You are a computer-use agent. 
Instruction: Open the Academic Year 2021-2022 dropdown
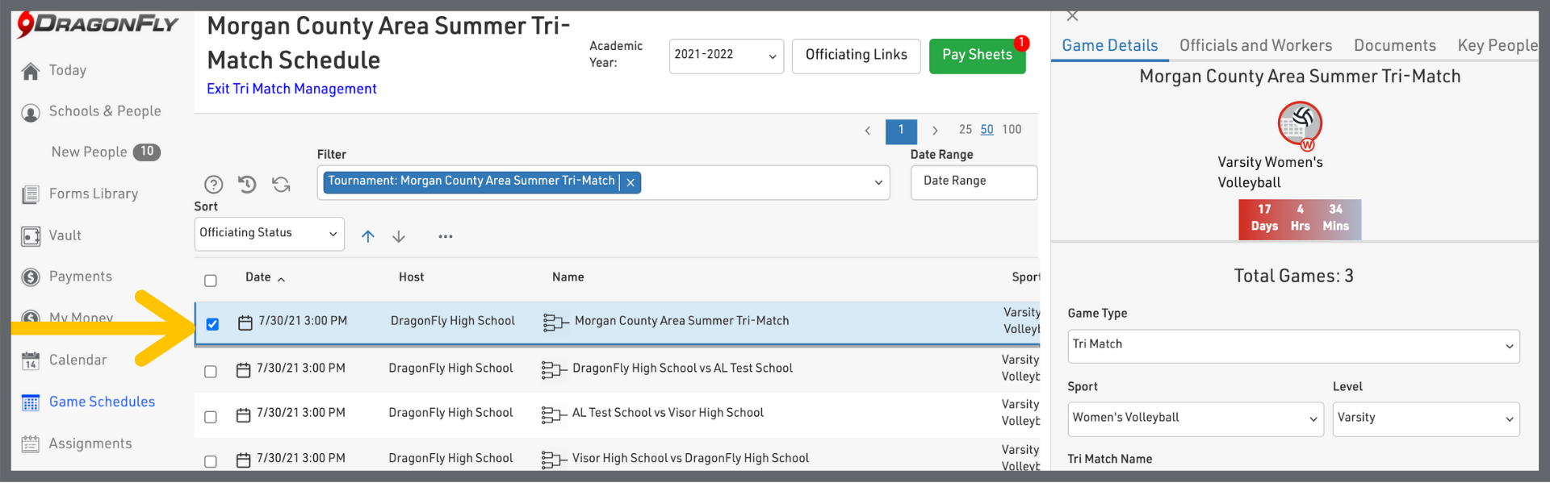point(726,56)
